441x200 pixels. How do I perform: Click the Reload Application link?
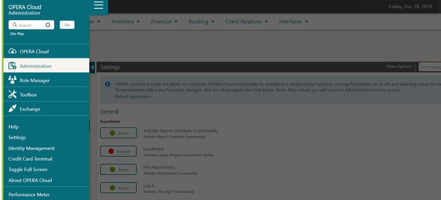click(133, 96)
